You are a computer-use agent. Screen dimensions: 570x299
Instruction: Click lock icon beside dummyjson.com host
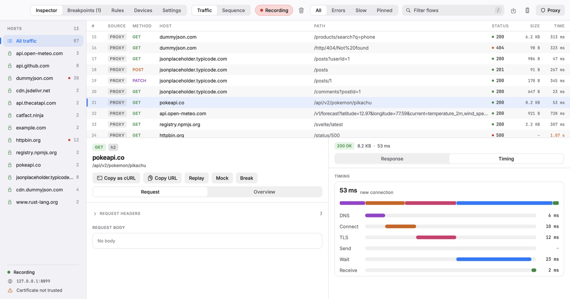click(x=10, y=78)
